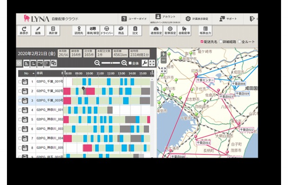Open the 訪問先 location pin icon

point(79,31)
